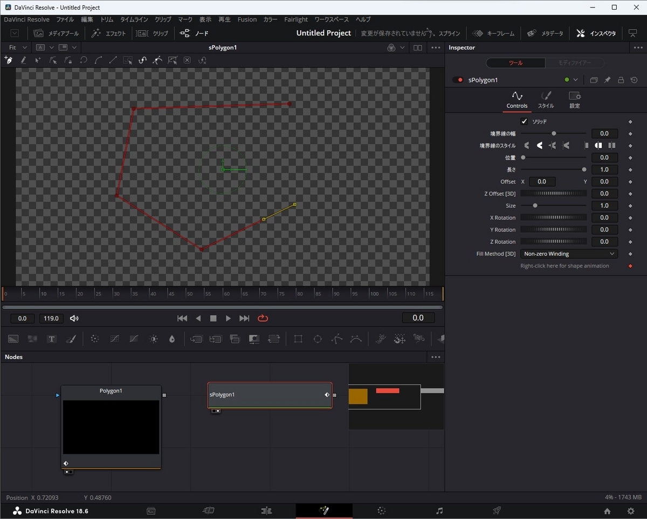This screenshot has height=519, width=647.
Task: Open the Fairlight page music note icon
Action: tap(439, 511)
